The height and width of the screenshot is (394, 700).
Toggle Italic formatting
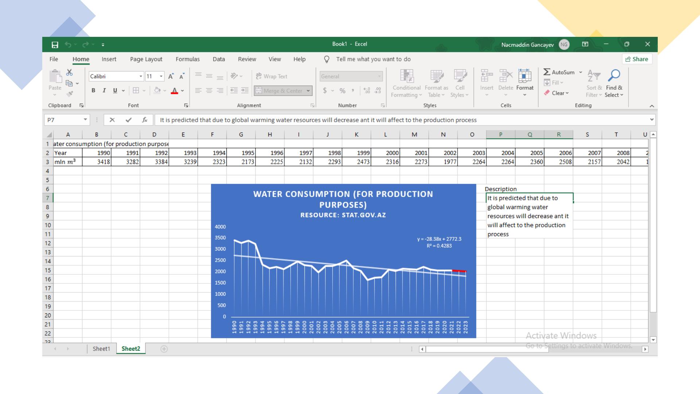(104, 90)
